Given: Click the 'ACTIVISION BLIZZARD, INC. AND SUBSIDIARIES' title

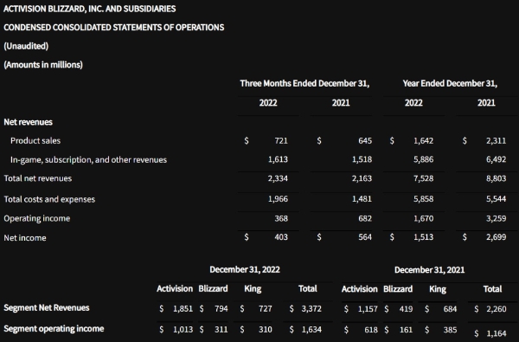Looking at the screenshot, I should coord(90,9).
